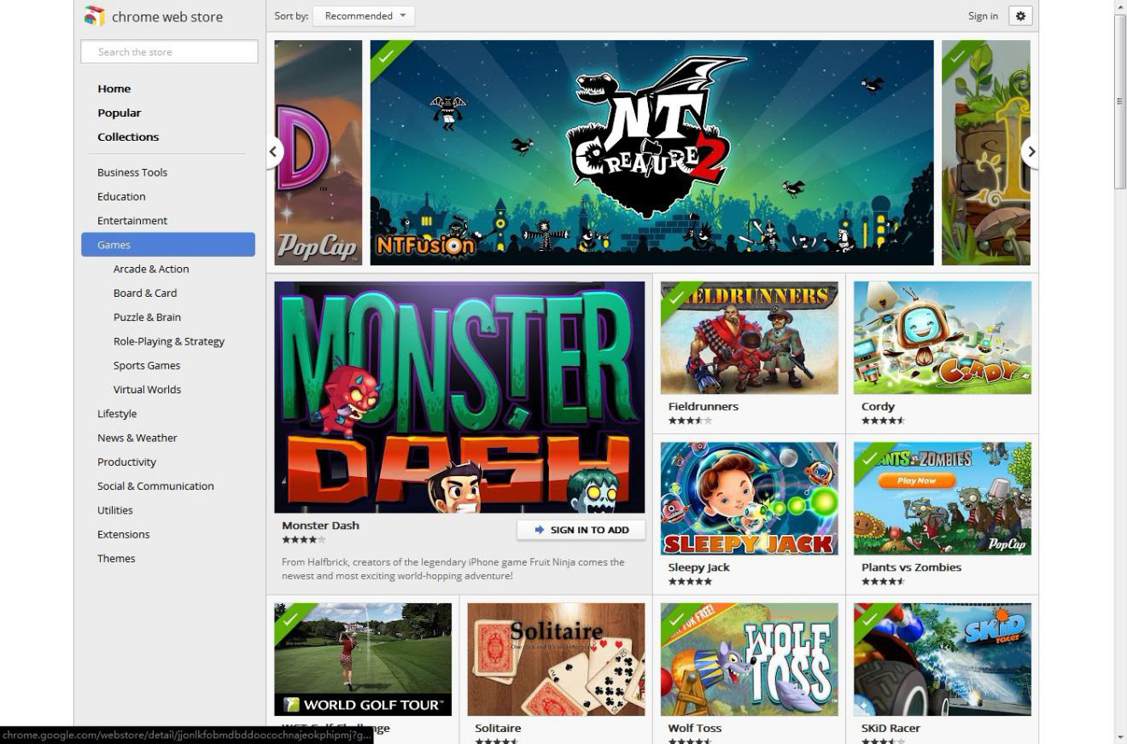
Task: Click the Chrome Web Store logo icon
Action: coord(94,16)
